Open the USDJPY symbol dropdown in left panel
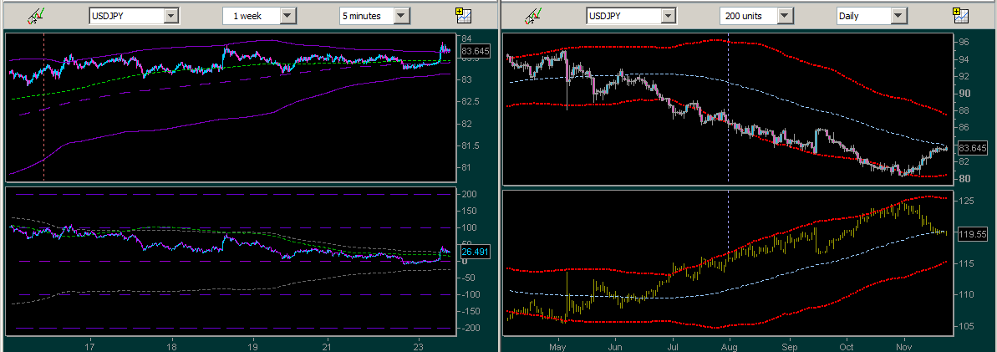The height and width of the screenshot is (352, 997). point(170,16)
